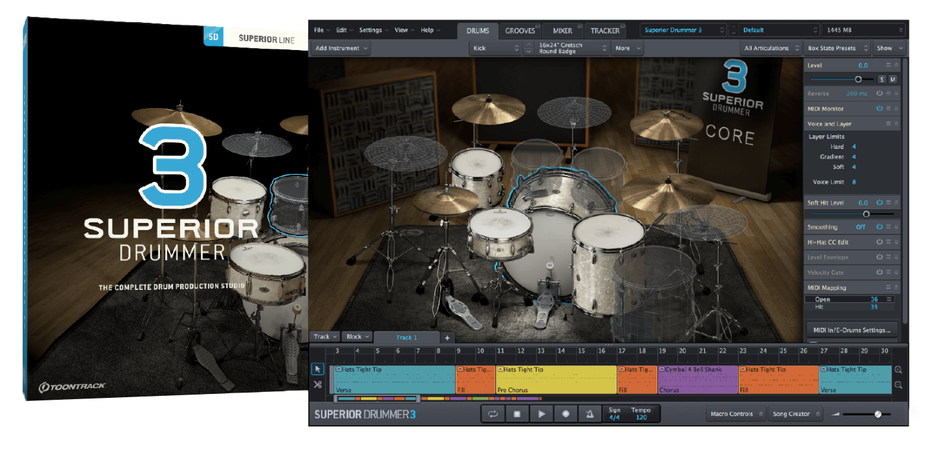The height and width of the screenshot is (457, 935).
Task: Click the Hi-Hat CC Edit menu icon
Action: click(889, 242)
